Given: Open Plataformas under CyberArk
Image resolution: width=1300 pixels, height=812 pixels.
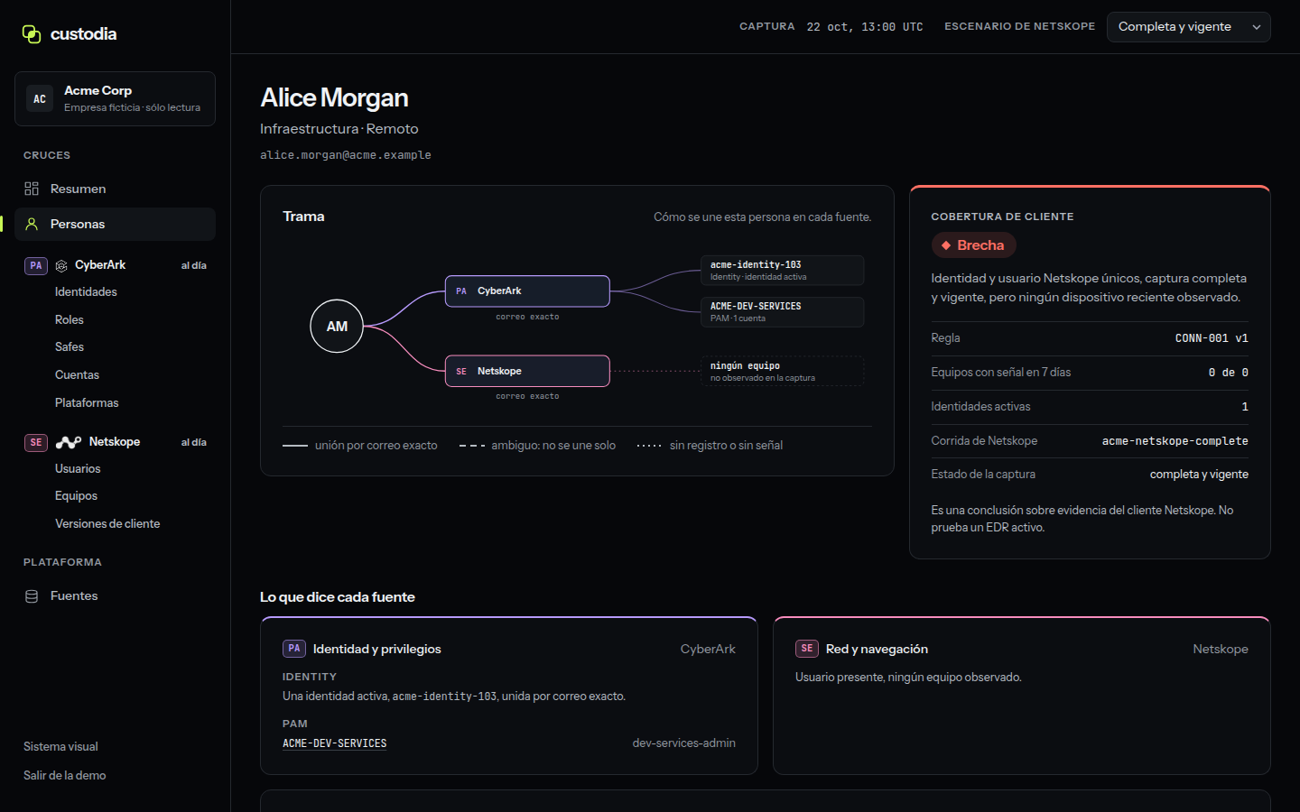Looking at the screenshot, I should 87,402.
